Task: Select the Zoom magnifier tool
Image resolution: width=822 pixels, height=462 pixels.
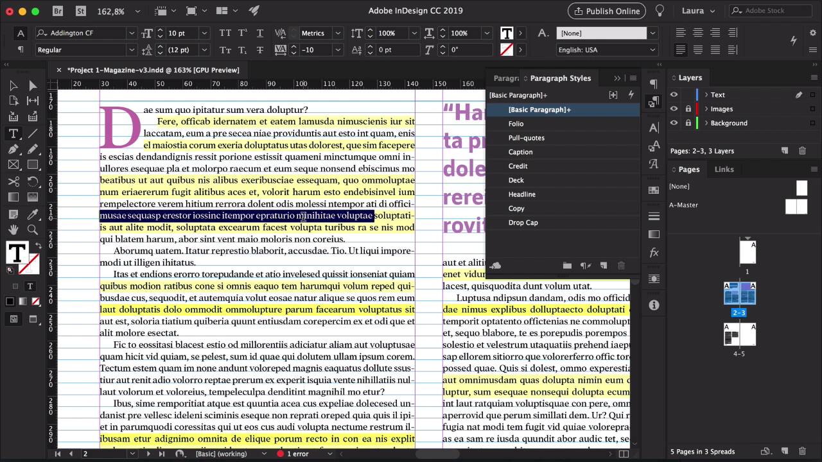Action: pos(33,230)
